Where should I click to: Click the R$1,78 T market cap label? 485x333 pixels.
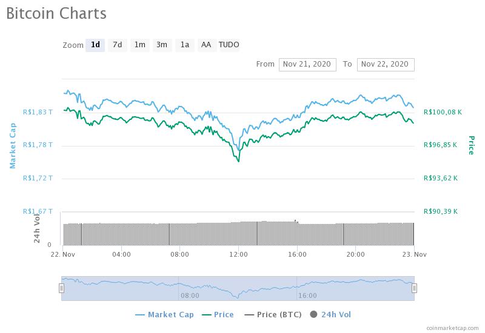[x=38, y=145]
